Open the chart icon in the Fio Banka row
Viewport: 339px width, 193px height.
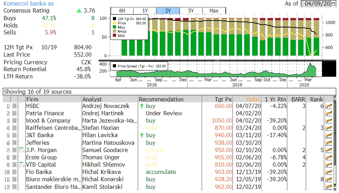(x=329, y=172)
